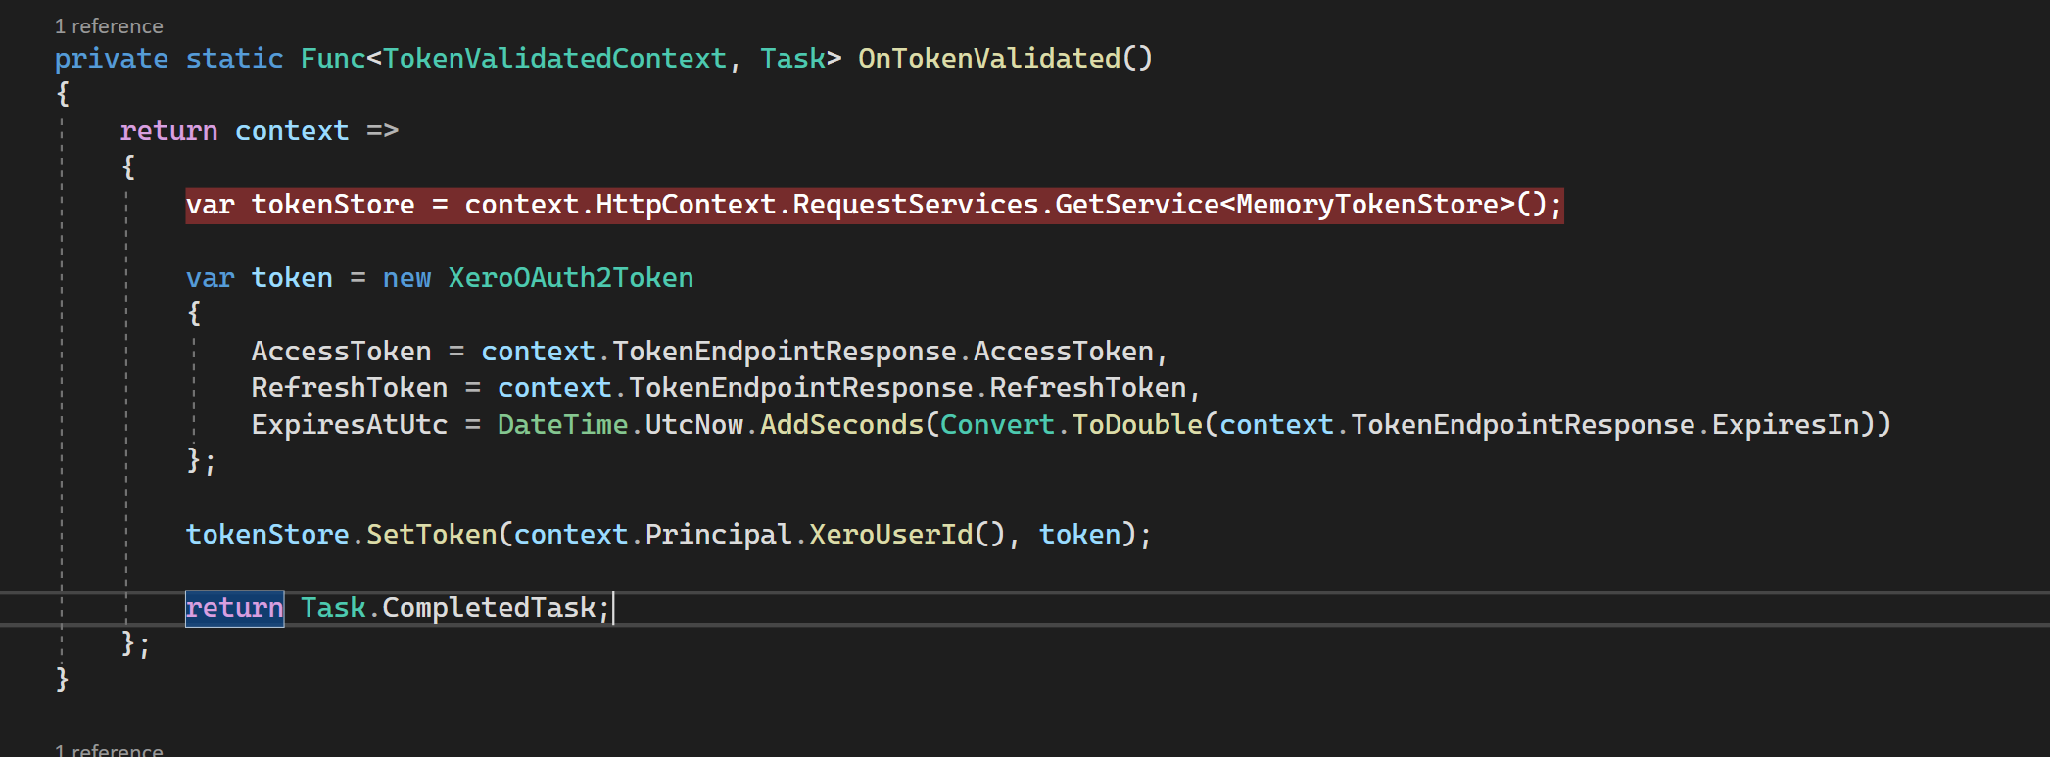2050x757 pixels.
Task: Place cursor on MemoryTokenStore type argument
Action: (1367, 205)
